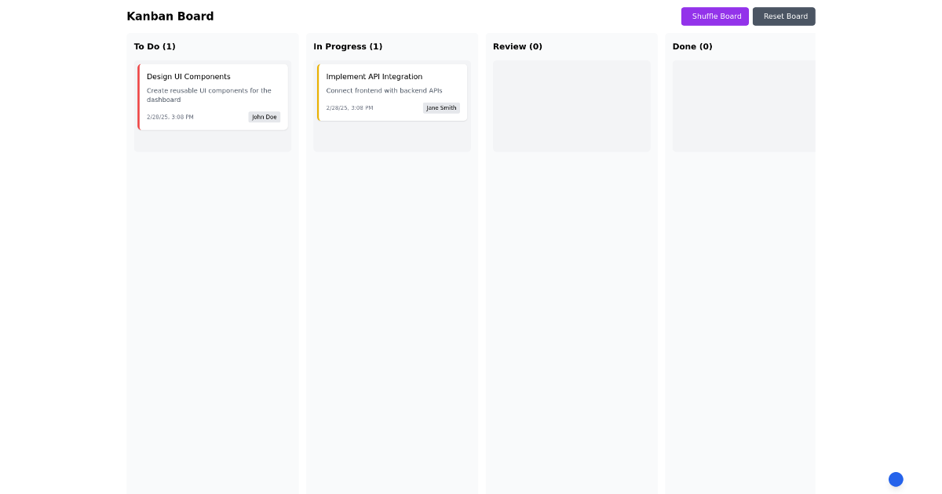The image size is (942, 494).
Task: Click the yellow priority bar on Implement API Integration
Action: (319, 92)
